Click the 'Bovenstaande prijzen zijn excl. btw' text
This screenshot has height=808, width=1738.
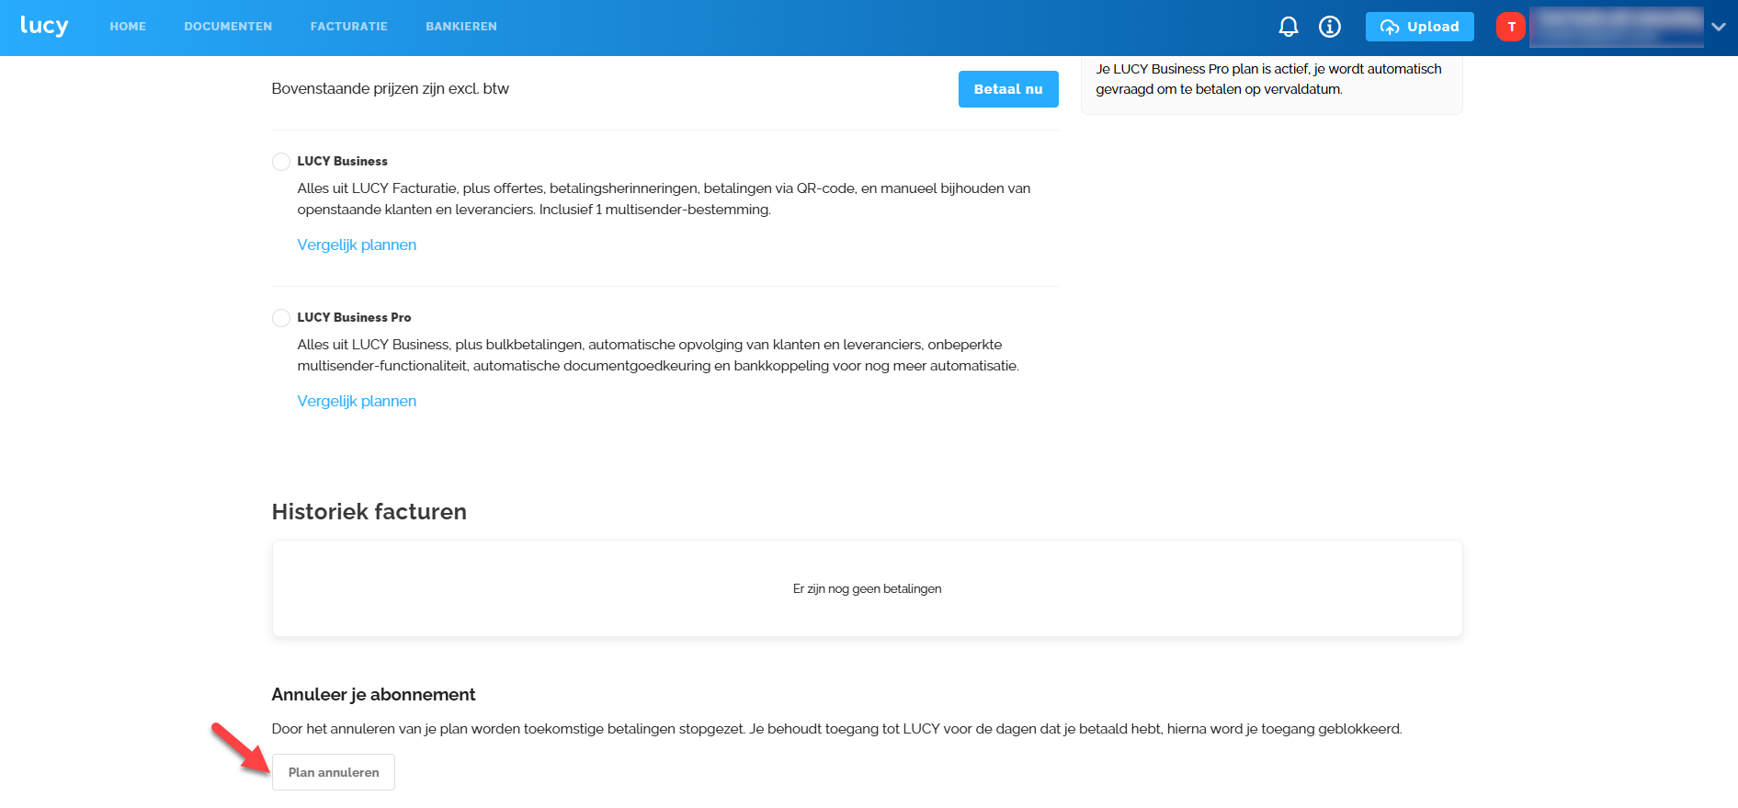pyautogui.click(x=391, y=88)
